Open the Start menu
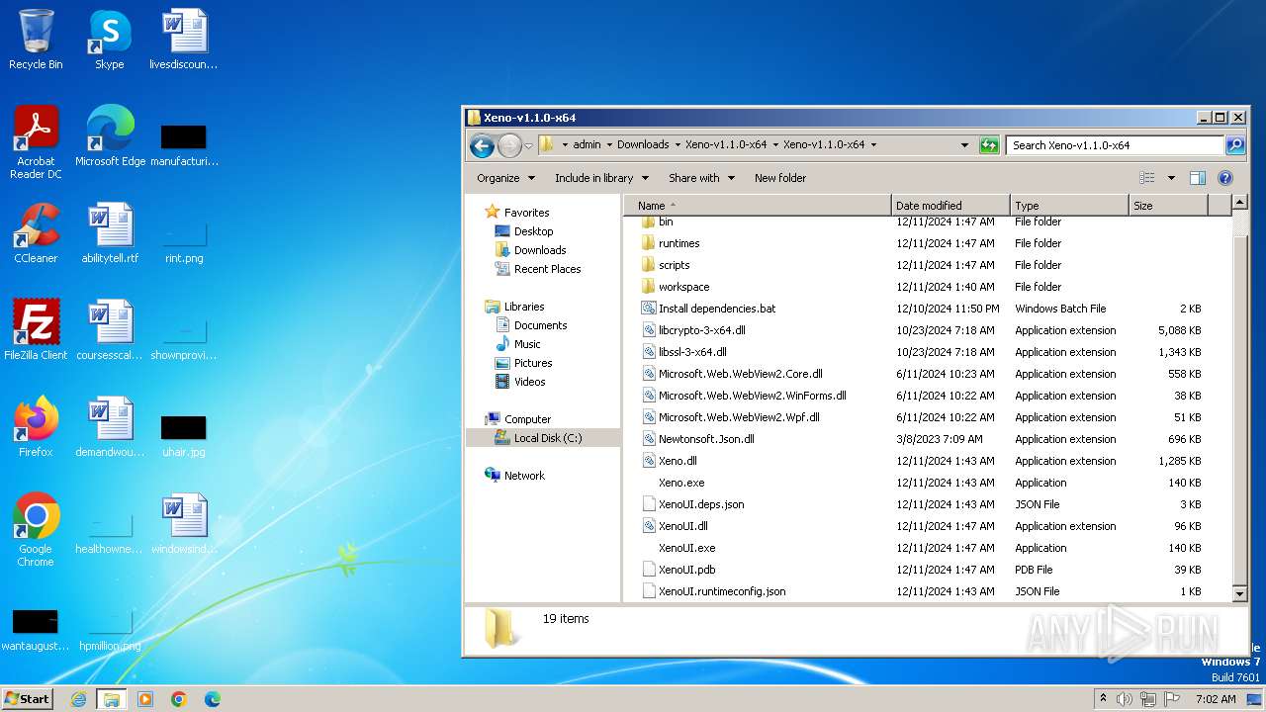Image resolution: width=1266 pixels, height=712 pixels. 28,699
